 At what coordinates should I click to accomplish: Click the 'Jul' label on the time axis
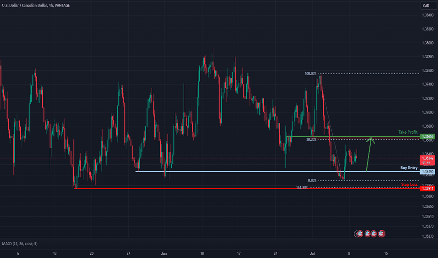pyautogui.click(x=313, y=253)
